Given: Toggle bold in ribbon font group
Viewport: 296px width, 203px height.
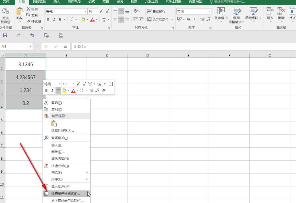Looking at the screenshot, I should point(48,19).
